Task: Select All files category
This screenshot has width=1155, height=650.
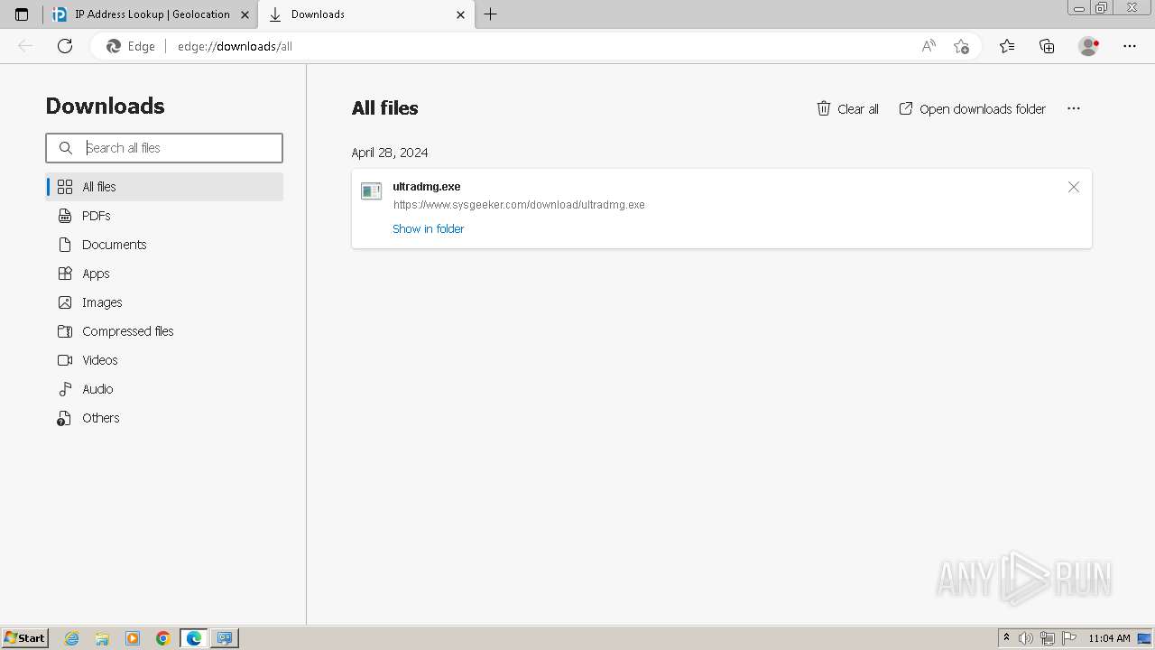Action: [x=164, y=187]
